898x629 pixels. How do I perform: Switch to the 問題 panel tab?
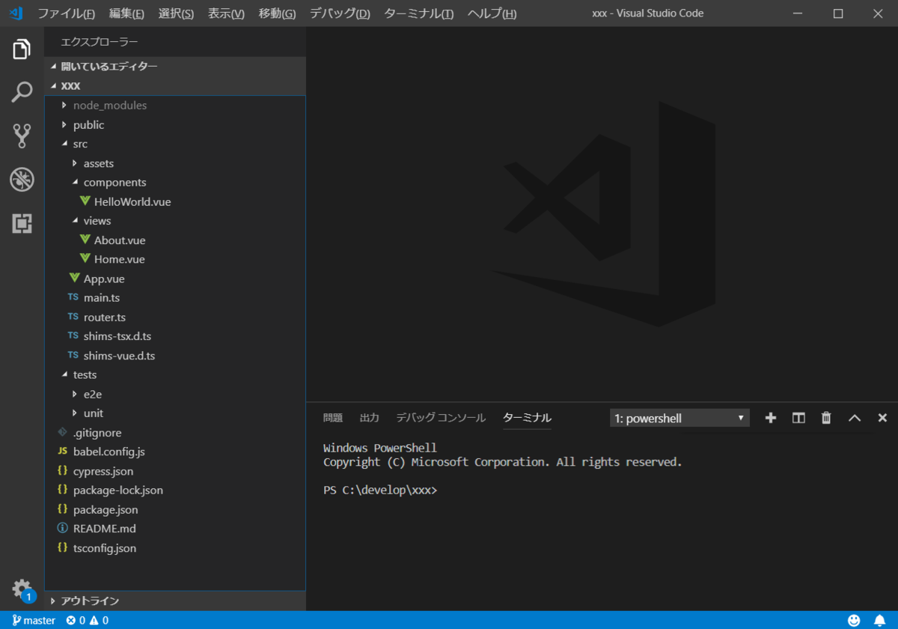pyautogui.click(x=333, y=418)
